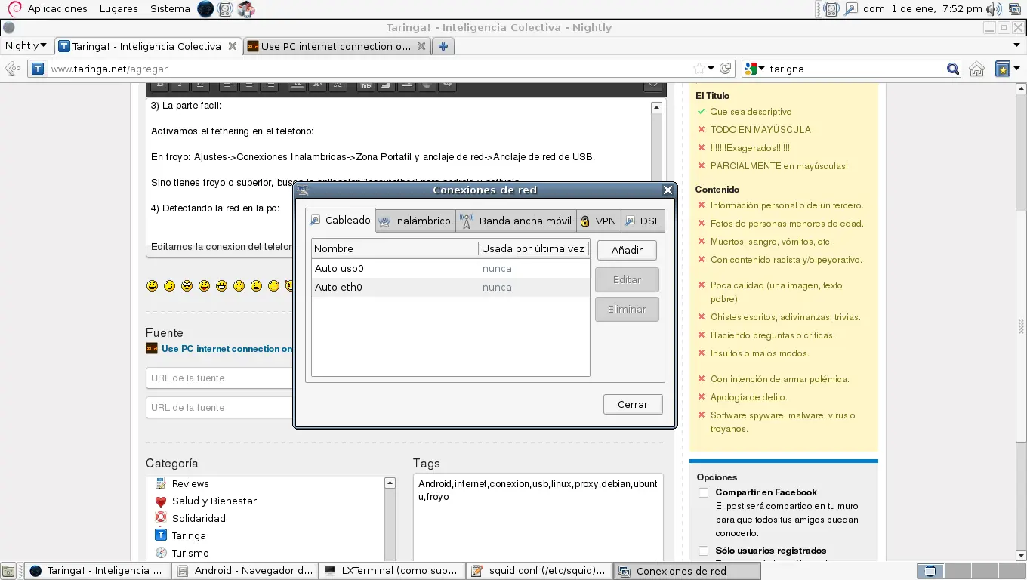This screenshot has width=1027, height=580.
Task: Click the editor YouTube insert icon
Action: [x=366, y=85]
